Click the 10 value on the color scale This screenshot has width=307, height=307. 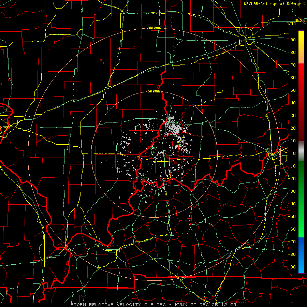(293, 141)
